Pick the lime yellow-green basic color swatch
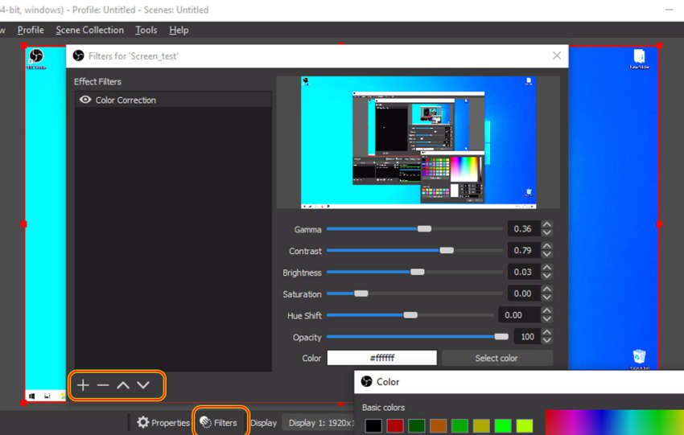Image resolution: width=684 pixels, height=435 pixels. [525, 425]
